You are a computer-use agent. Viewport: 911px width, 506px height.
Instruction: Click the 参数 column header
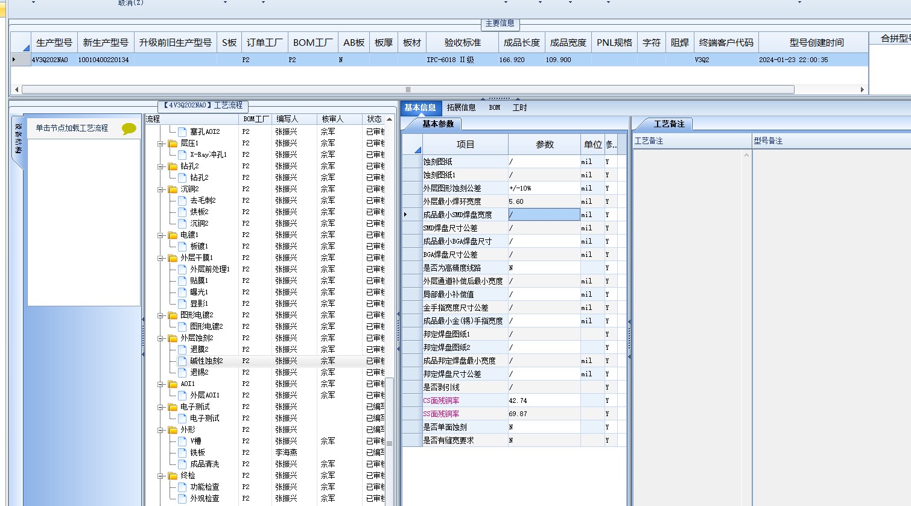coord(545,145)
